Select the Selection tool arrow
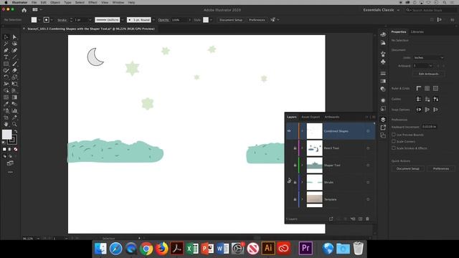459x258 pixels. pos(6,37)
